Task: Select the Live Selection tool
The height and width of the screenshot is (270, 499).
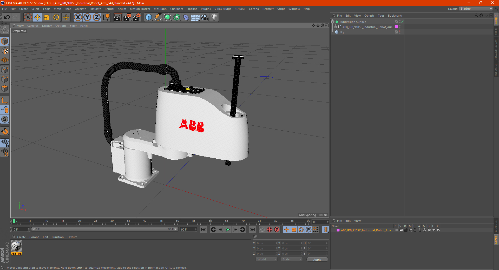Action: [x=28, y=17]
